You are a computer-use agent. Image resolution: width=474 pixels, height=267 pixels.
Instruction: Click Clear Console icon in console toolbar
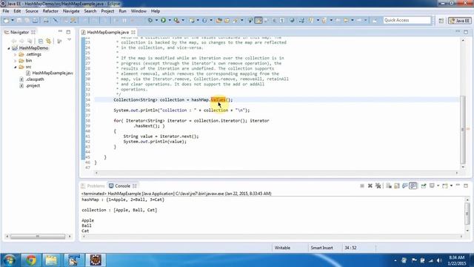click(x=389, y=185)
